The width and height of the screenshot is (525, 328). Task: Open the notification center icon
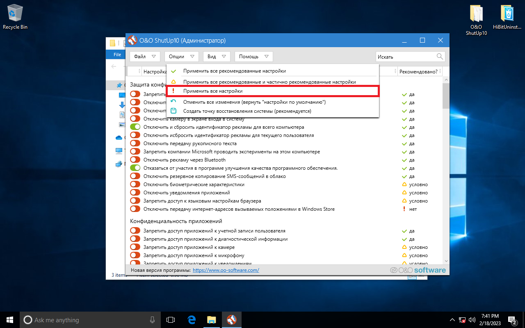tap(512, 320)
